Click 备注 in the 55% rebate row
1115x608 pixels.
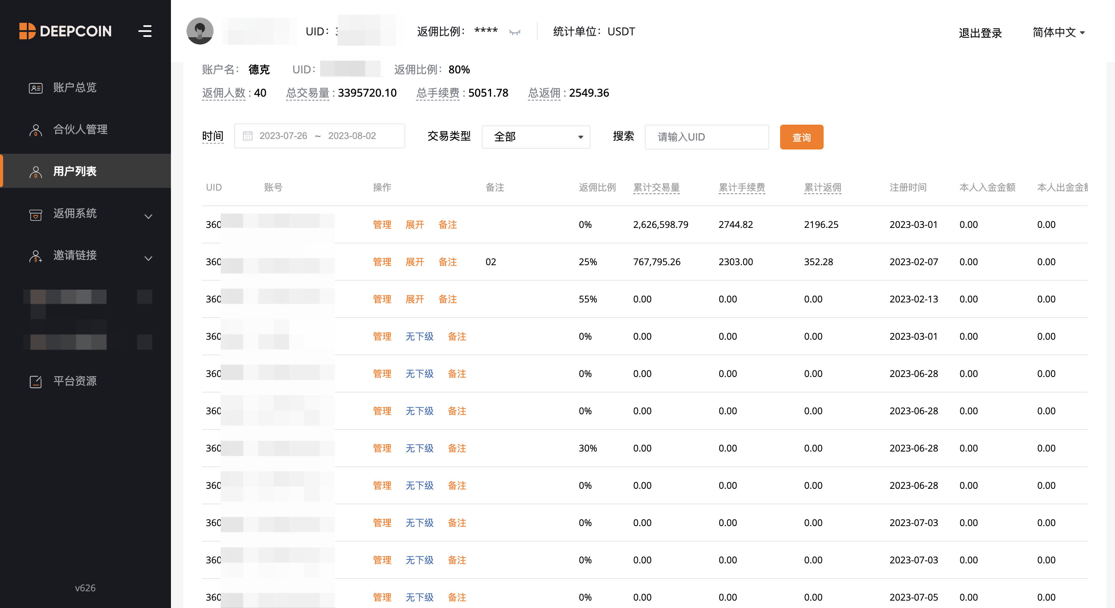point(448,299)
